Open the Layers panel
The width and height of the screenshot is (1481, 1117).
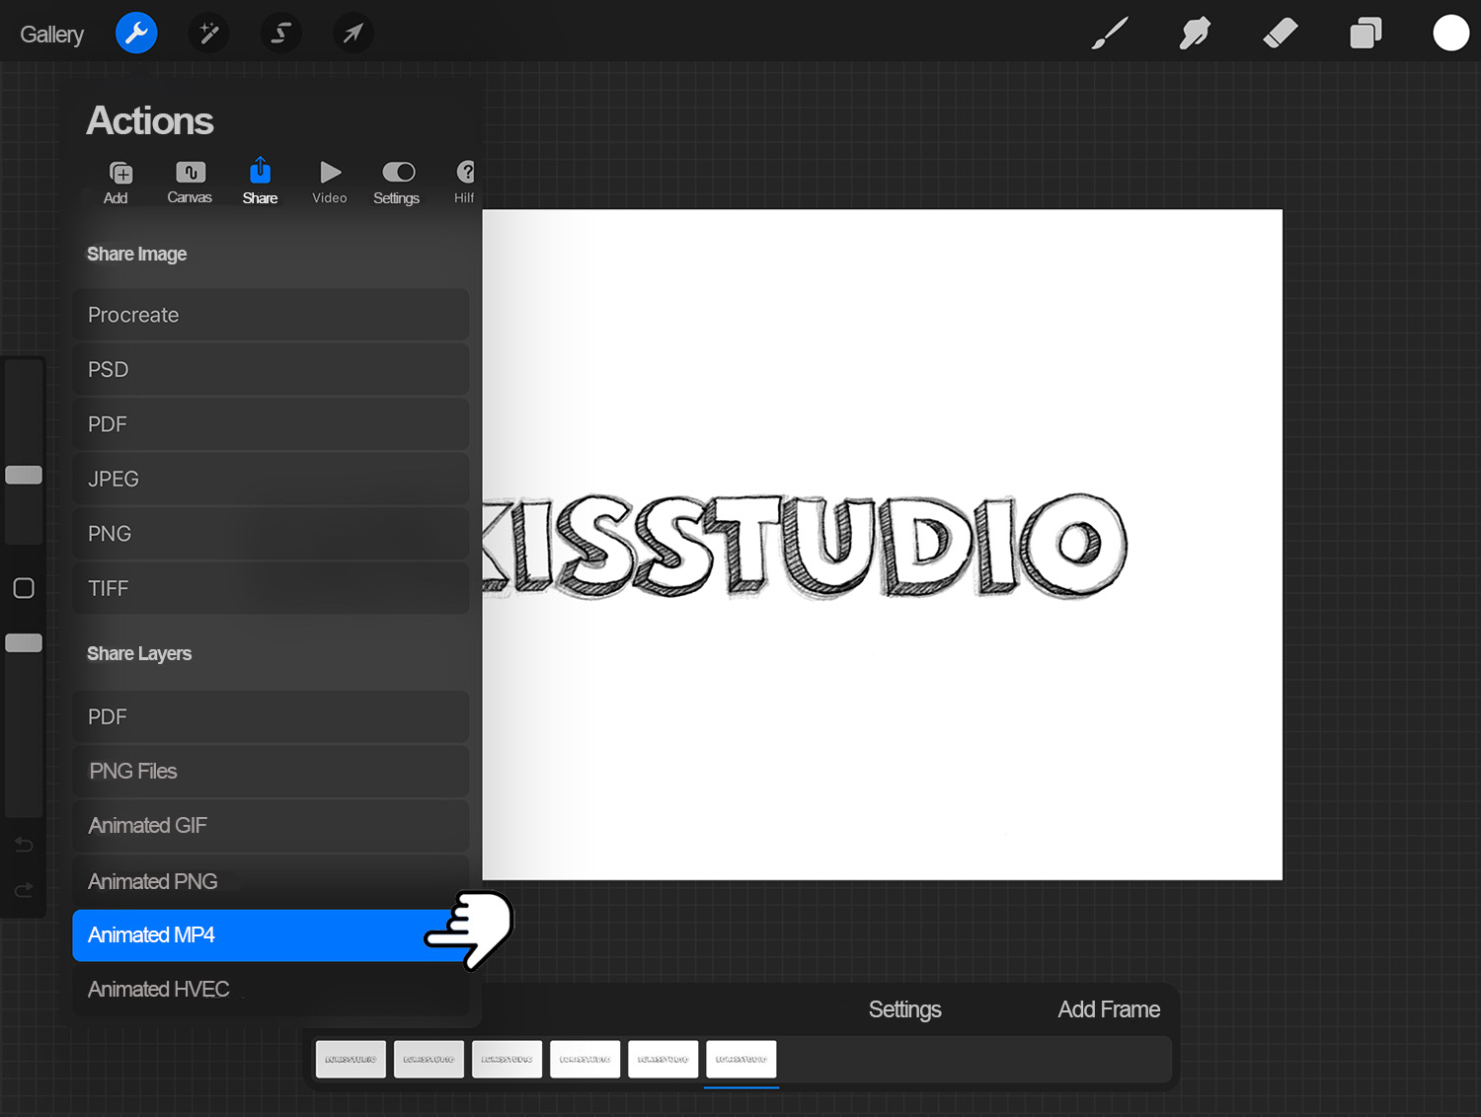click(x=1365, y=33)
